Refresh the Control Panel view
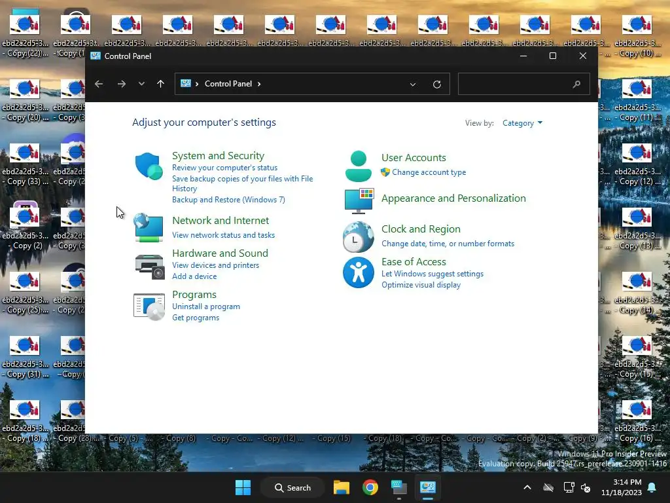Screen dimensions: 670x503 436,84
